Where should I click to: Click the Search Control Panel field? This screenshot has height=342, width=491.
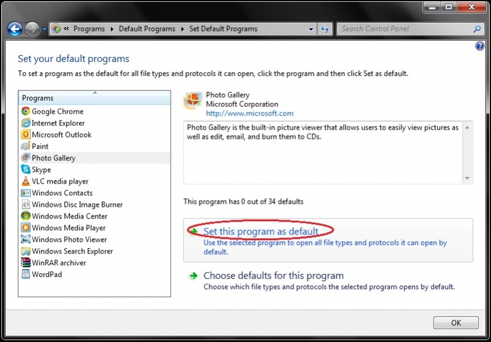pyautogui.click(x=405, y=29)
